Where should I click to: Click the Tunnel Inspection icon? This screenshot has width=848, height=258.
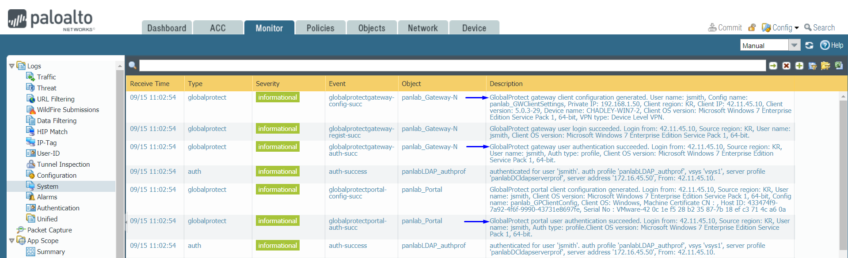click(x=30, y=164)
